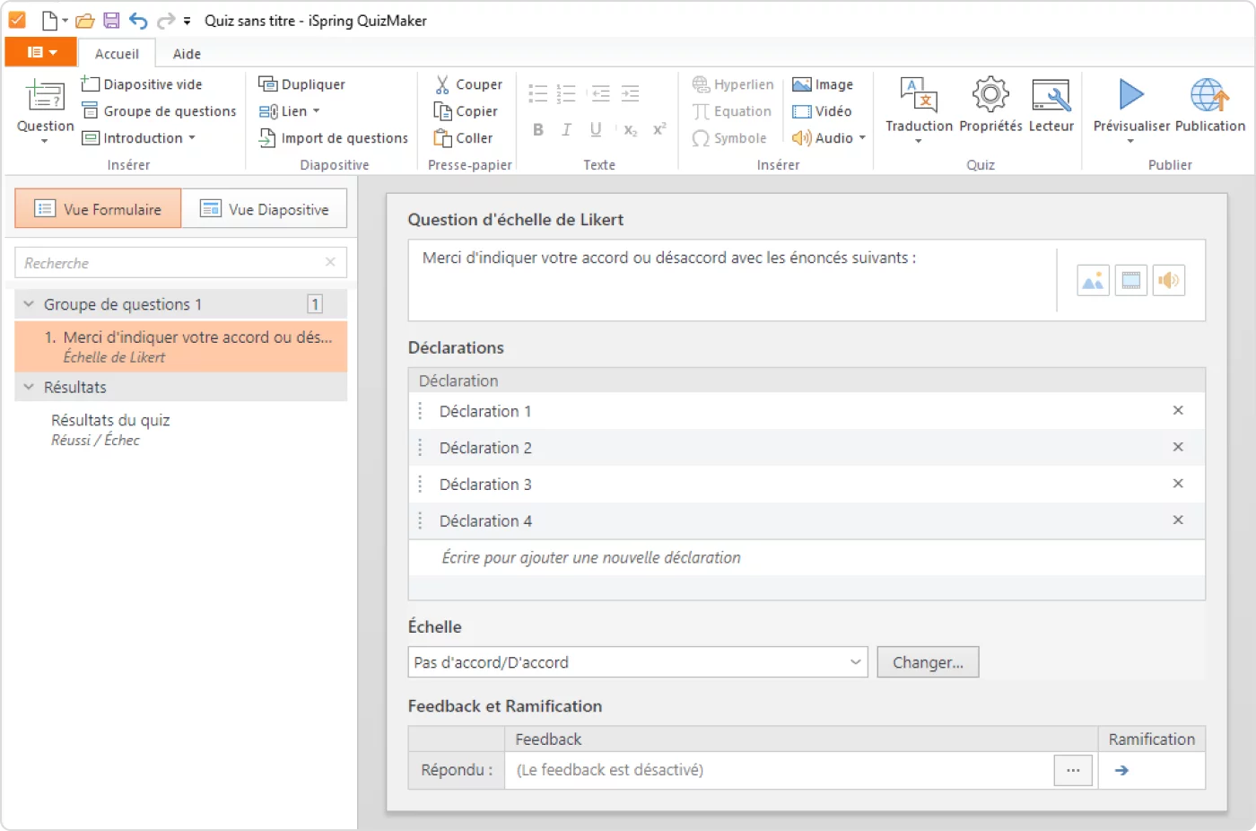Insert a Diapositive vide
Image resolution: width=1256 pixels, height=831 pixels.
point(142,84)
